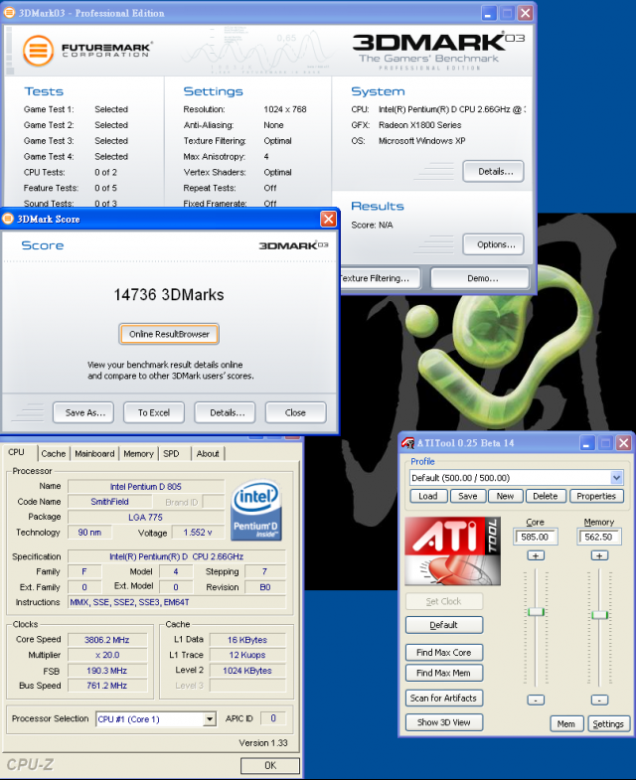The image size is (636, 780).
Task: Switch to the SPD tab in CPU-Z
Action: point(171,454)
